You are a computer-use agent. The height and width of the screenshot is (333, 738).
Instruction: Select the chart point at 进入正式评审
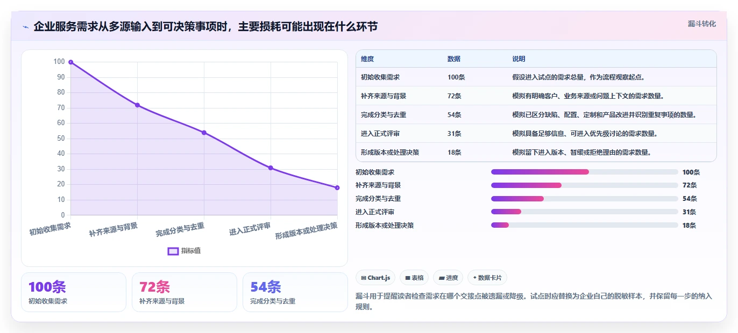point(271,168)
